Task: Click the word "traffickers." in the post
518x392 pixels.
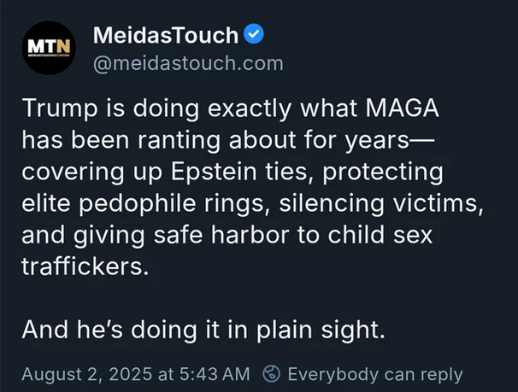Action: 85,266
